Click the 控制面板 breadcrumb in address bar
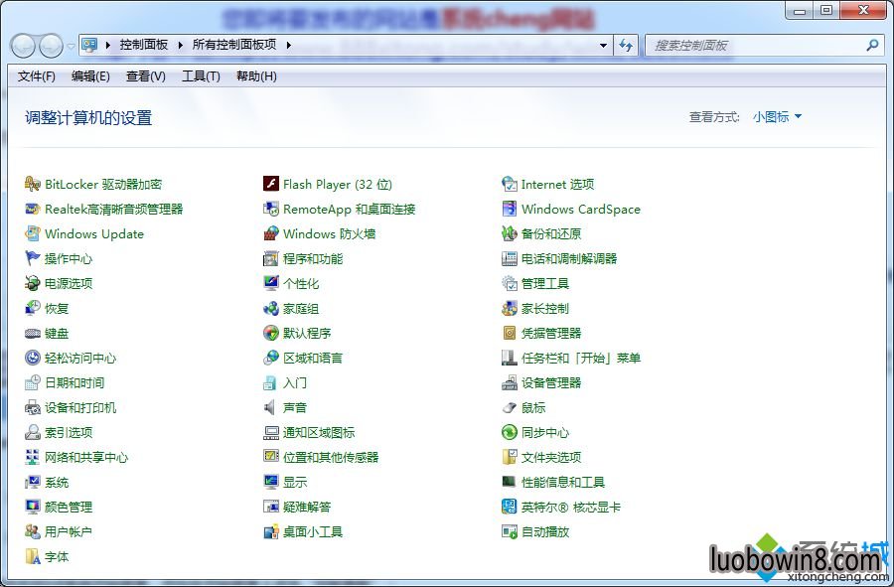Image resolution: width=894 pixels, height=587 pixels. pyautogui.click(x=144, y=45)
